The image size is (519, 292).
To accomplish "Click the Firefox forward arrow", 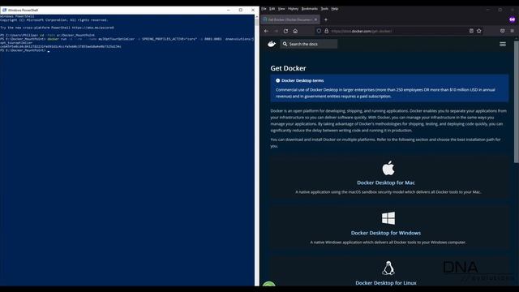I will click(276, 31).
